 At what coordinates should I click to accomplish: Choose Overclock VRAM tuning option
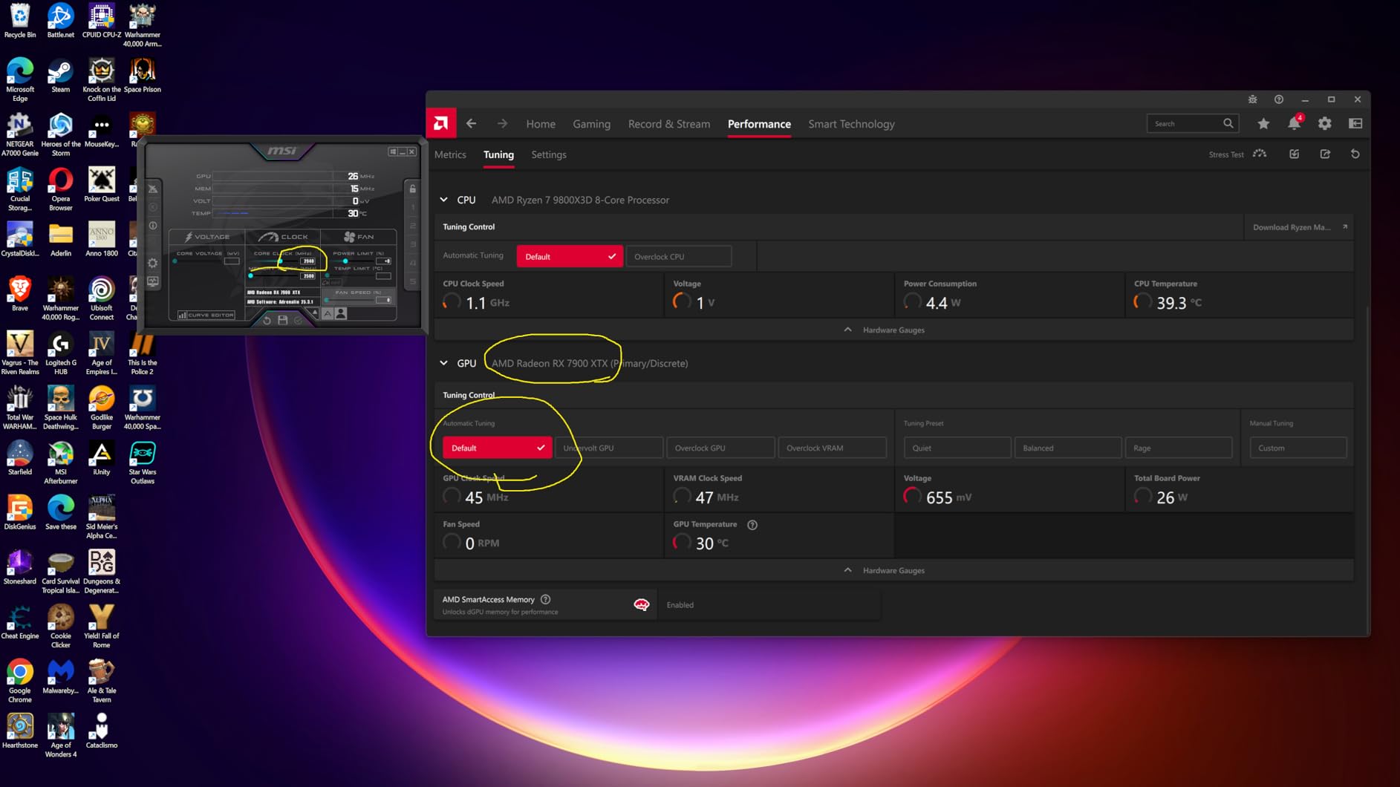(832, 448)
